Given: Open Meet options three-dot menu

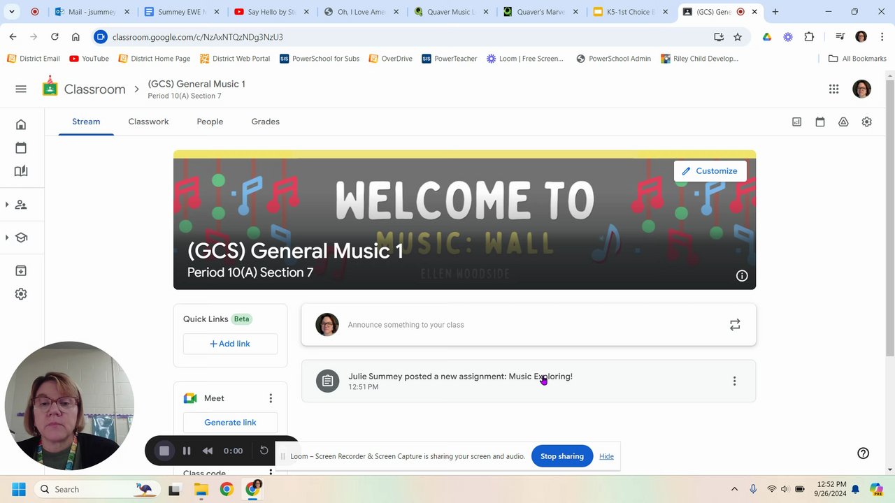Looking at the screenshot, I should pyautogui.click(x=271, y=398).
